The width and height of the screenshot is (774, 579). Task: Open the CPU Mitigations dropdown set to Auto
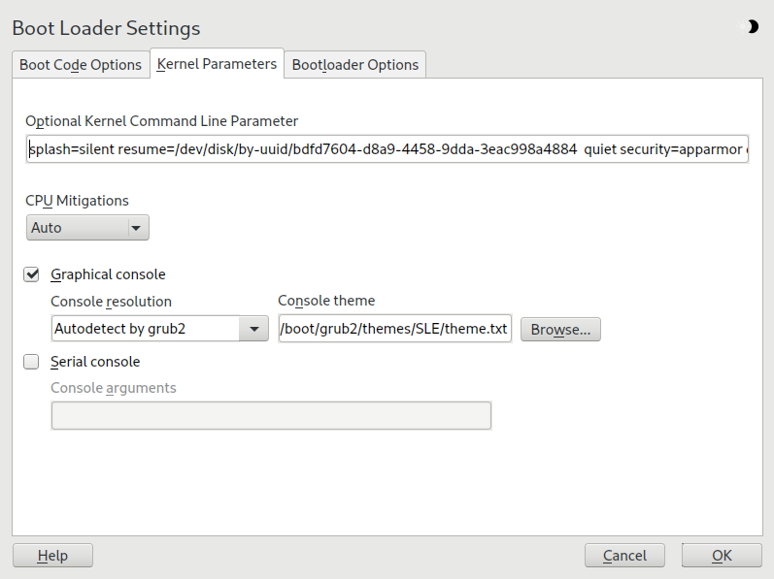coord(86,228)
